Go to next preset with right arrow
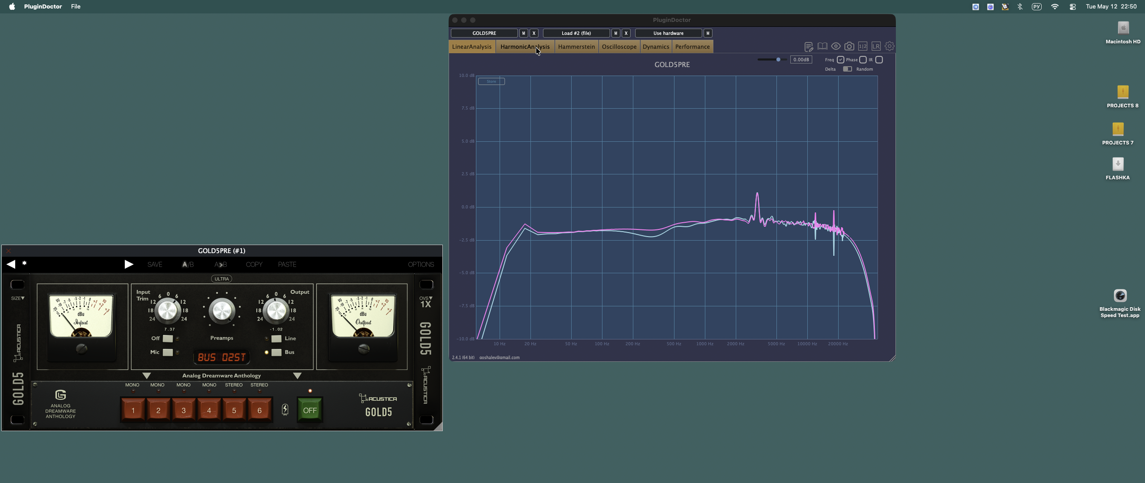The image size is (1145, 483). pos(129,264)
